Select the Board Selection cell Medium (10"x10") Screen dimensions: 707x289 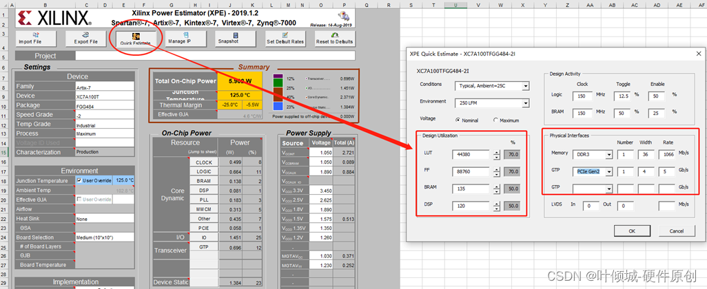[x=105, y=237]
